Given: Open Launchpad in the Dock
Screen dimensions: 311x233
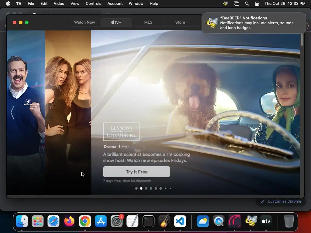Looking at the screenshot, I should tap(37, 221).
